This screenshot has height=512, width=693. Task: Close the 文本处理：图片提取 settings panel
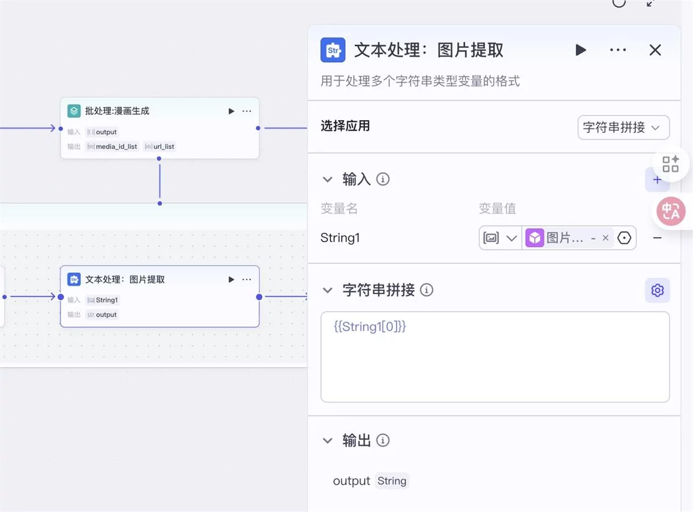(x=655, y=50)
